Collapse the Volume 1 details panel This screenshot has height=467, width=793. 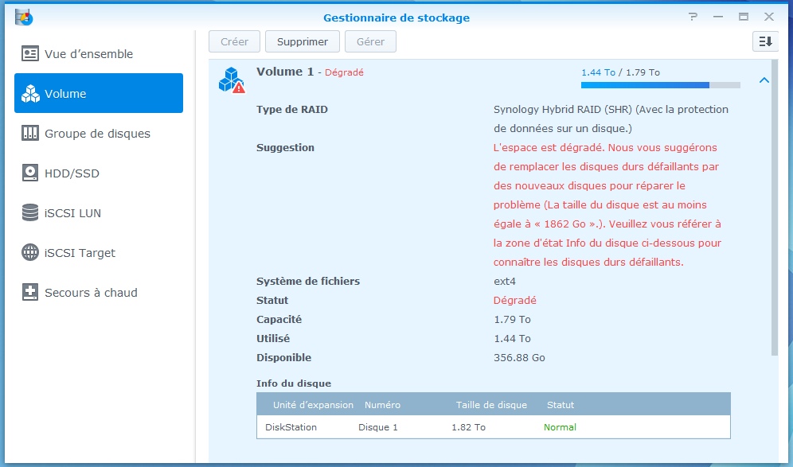(764, 80)
